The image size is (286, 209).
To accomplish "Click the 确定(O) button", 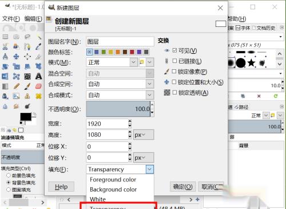I will [182, 187].
